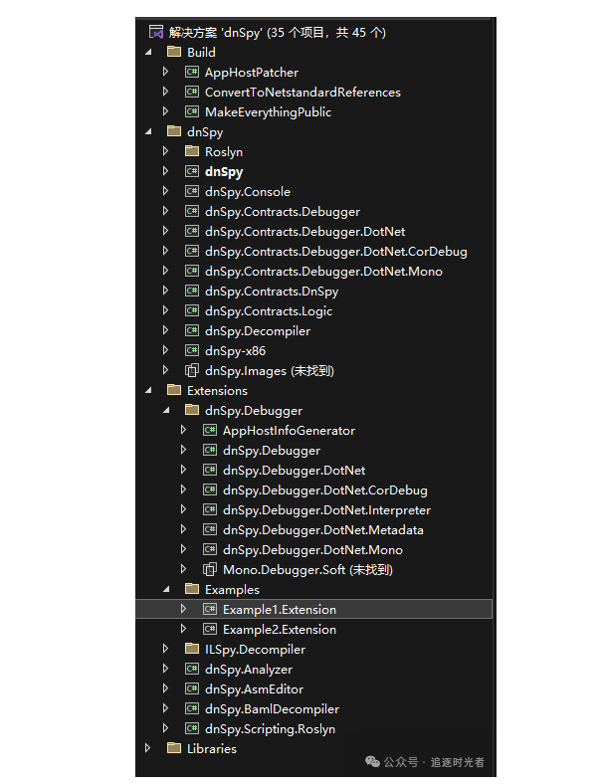Click the solution icon beside 解决方案 'dnSpy'
This screenshot has width=600, height=784.
[156, 32]
